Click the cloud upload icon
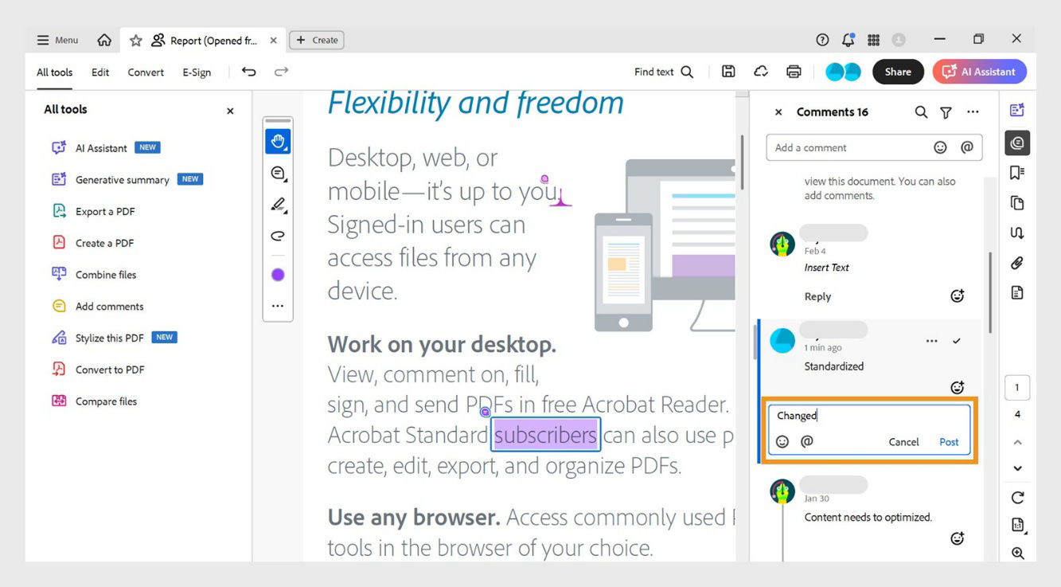 (x=761, y=72)
